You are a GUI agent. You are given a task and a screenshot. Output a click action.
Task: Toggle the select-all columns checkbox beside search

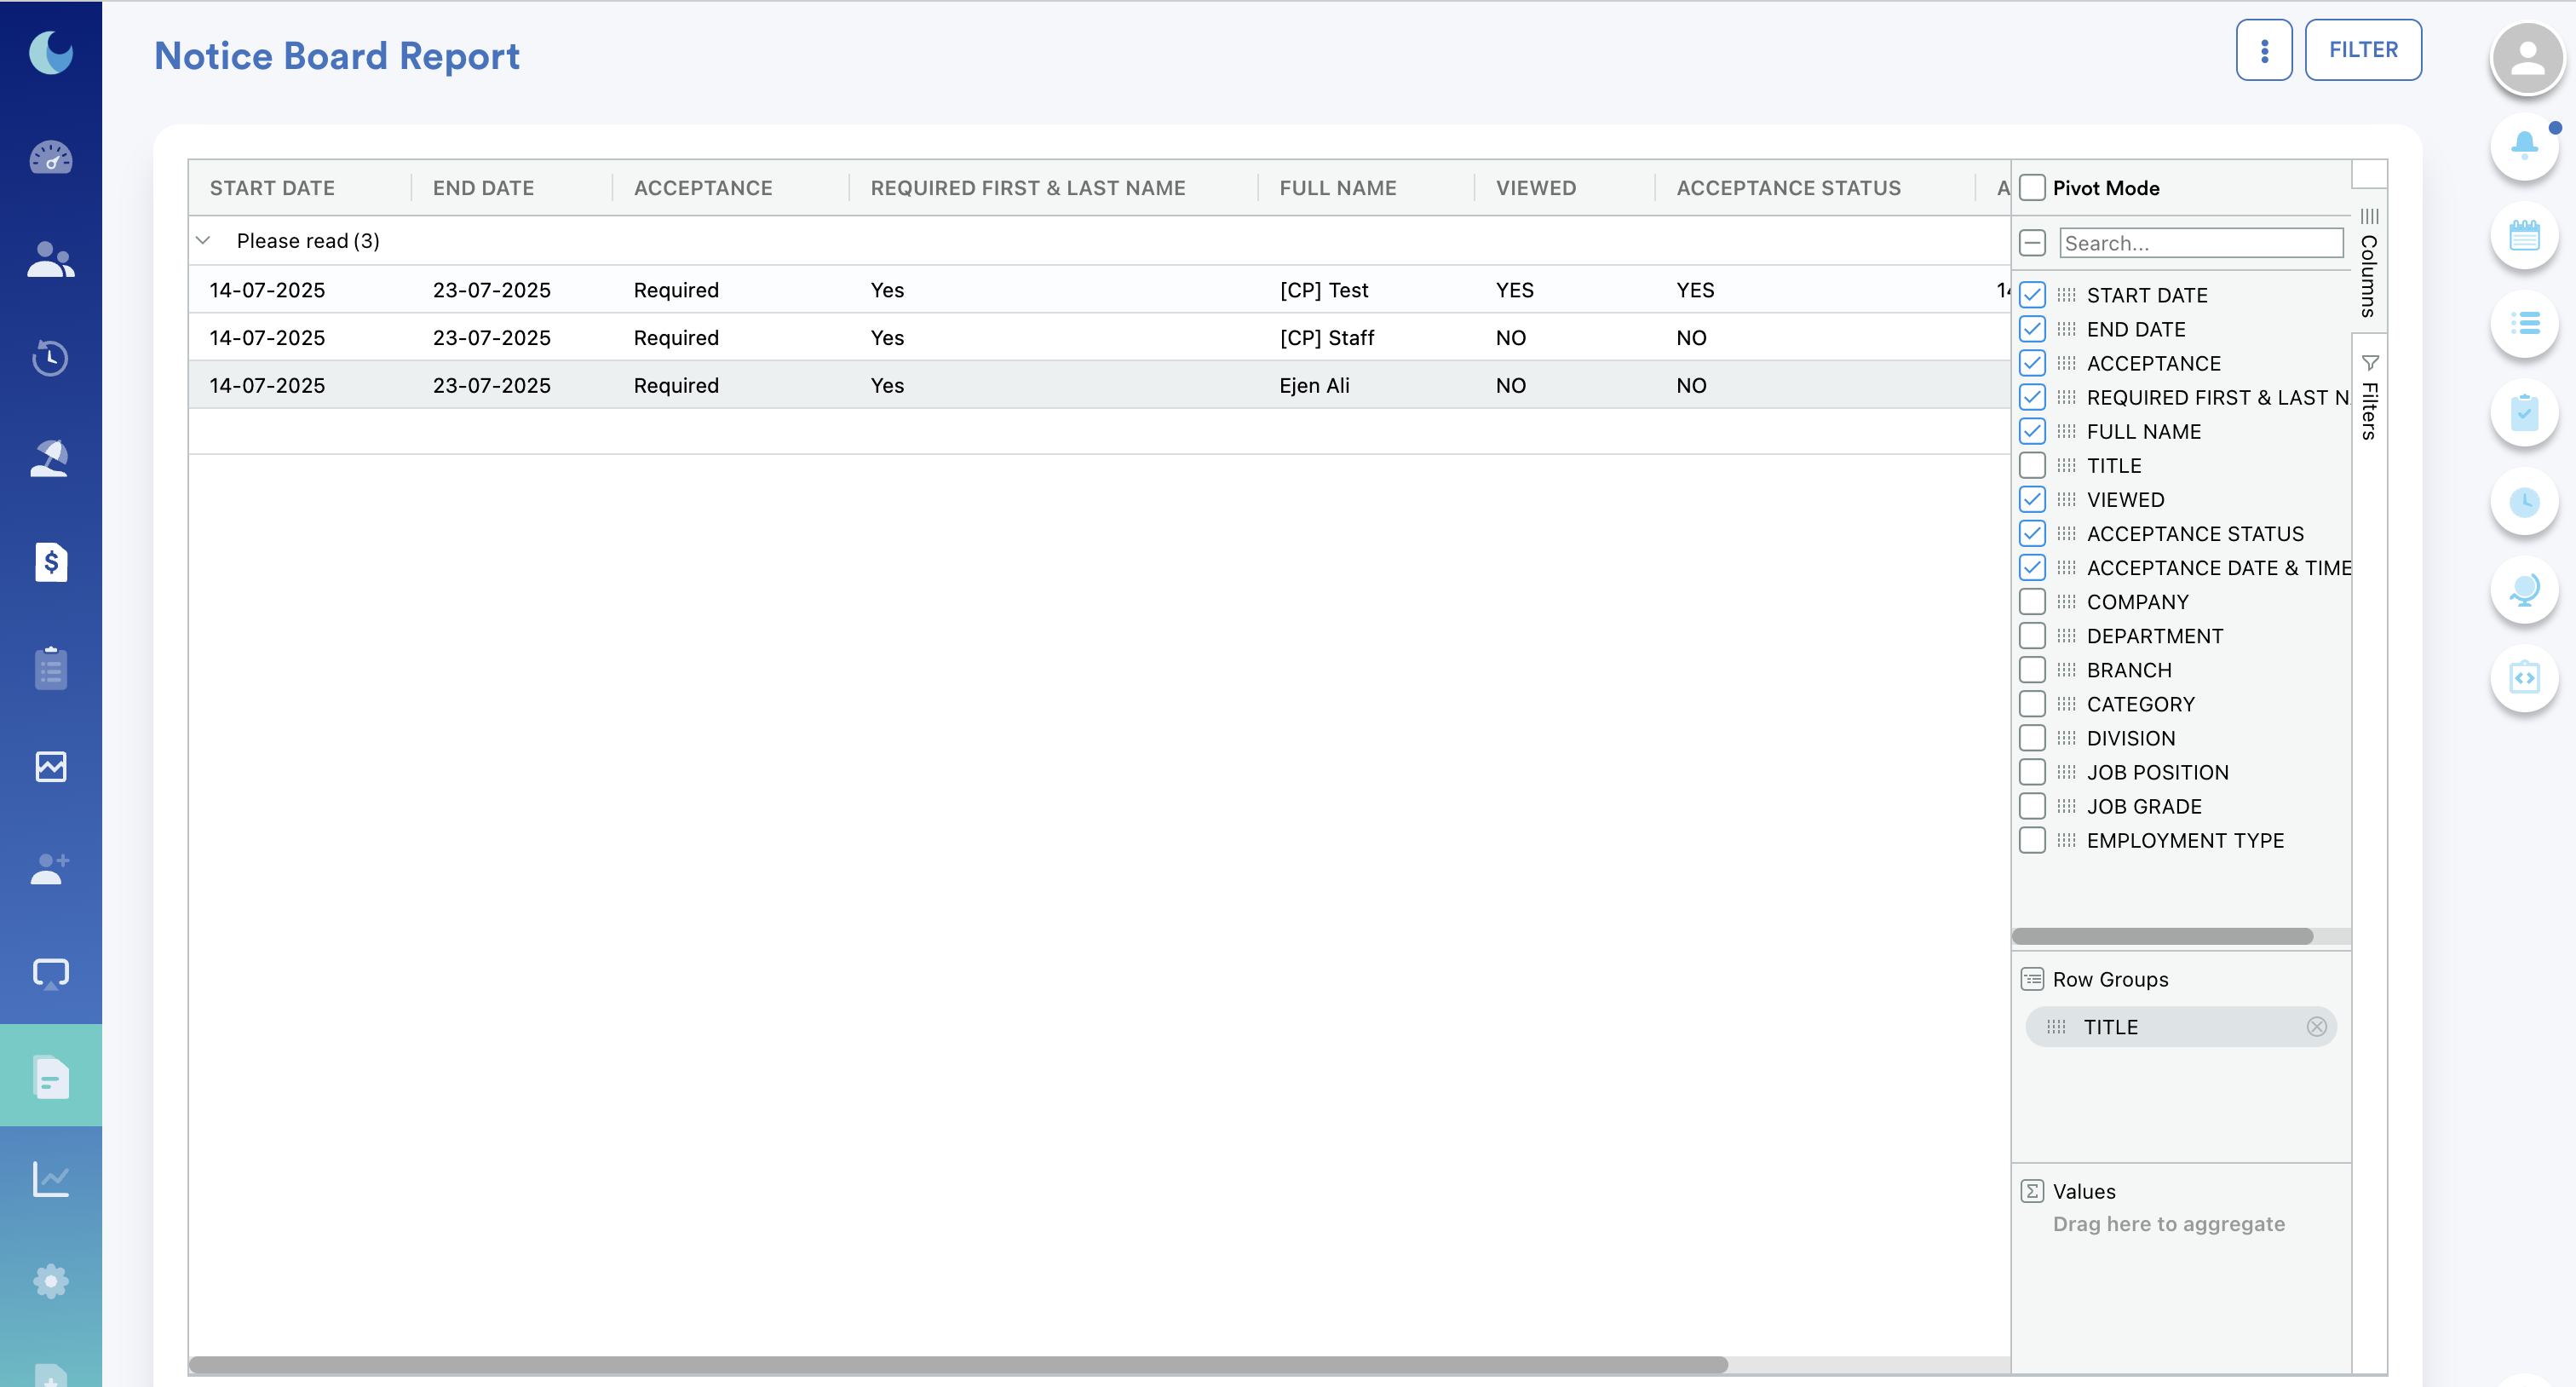[2032, 243]
